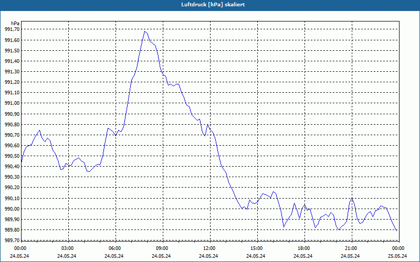Pick the date 24.05.24 under 18:00
Image resolution: width=420 pixels, height=262 pixels.
[303, 256]
